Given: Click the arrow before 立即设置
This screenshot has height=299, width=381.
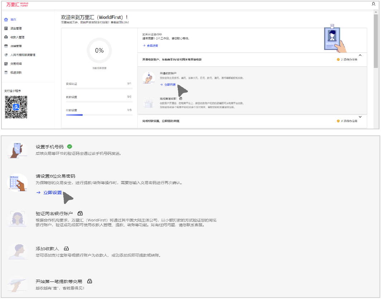Looking at the screenshot, I should (x=38, y=193).
